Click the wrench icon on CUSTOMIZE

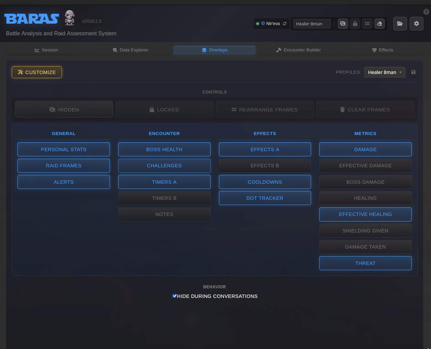tap(21, 72)
